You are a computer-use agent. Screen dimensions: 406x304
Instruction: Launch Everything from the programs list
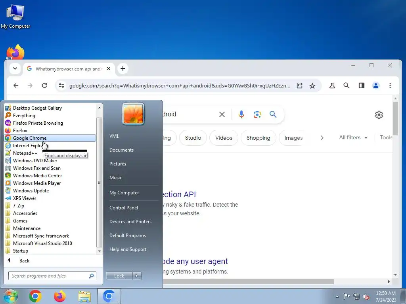[x=50, y=116]
